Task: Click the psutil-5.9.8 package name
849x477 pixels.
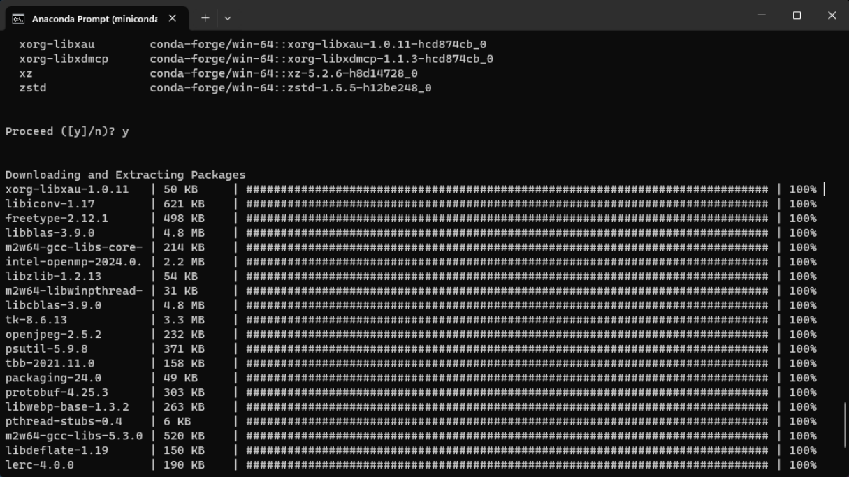Action: coord(47,348)
